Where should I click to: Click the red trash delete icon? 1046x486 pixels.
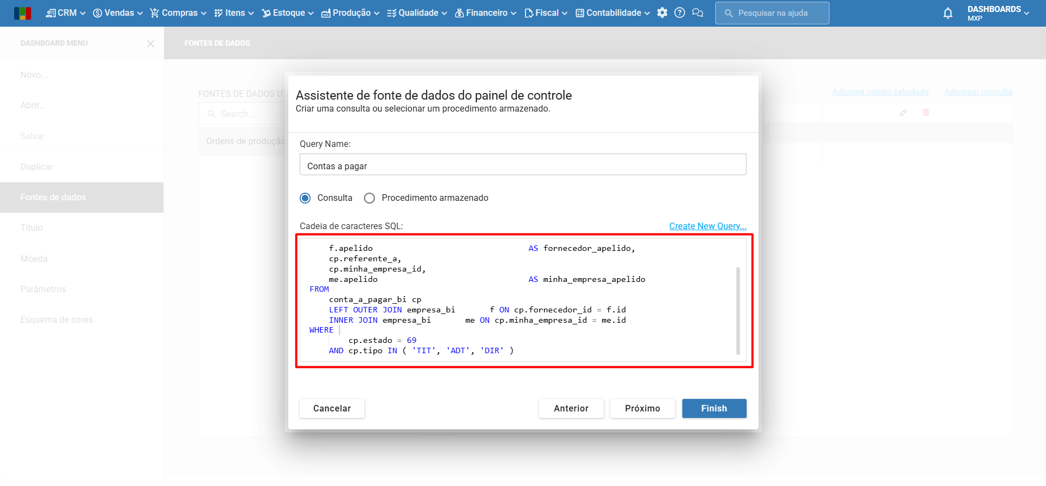[x=926, y=113]
